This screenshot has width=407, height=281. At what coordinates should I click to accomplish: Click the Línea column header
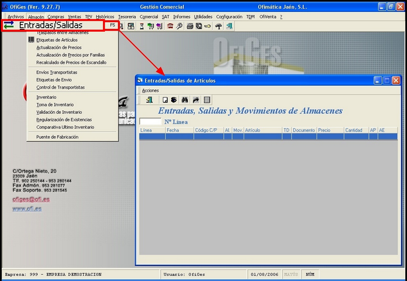click(152, 130)
